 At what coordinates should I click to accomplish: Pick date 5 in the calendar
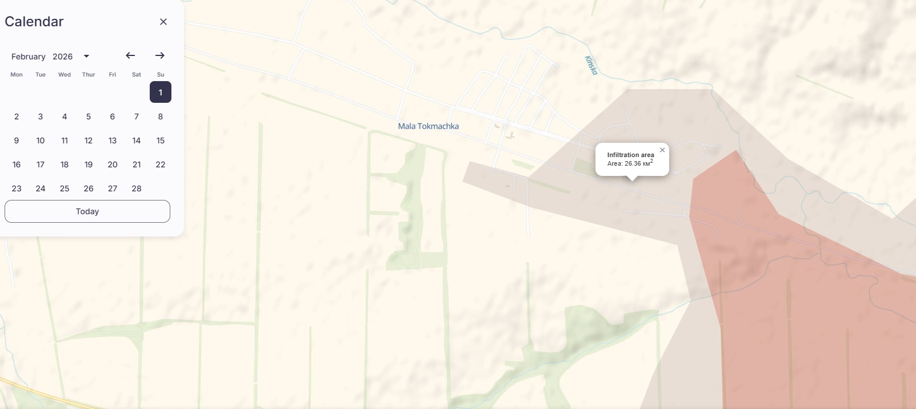coord(89,117)
